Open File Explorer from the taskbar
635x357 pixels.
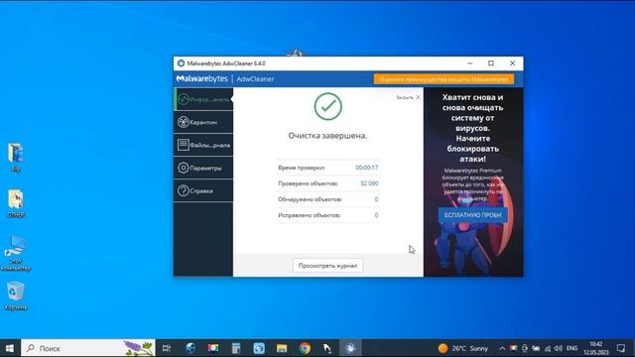click(x=282, y=348)
